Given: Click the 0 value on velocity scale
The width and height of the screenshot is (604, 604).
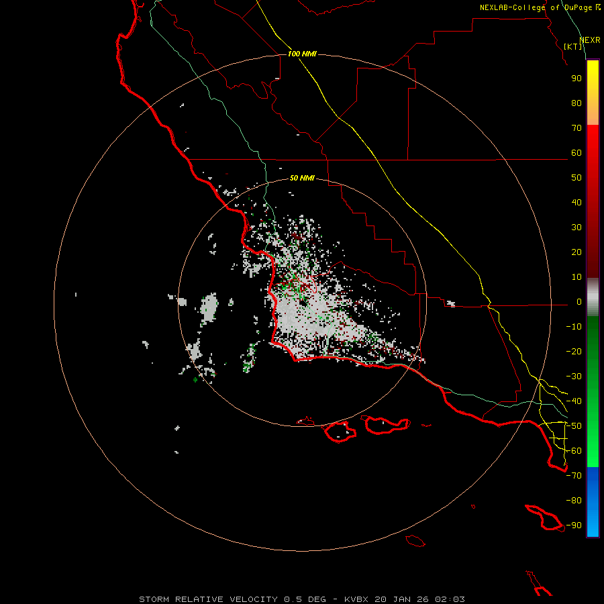Looking at the screenshot, I should pos(579,302).
